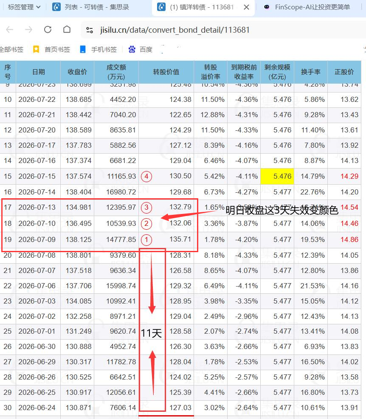Sort by the 序号 column header
366x419 pixels.
[8, 72]
